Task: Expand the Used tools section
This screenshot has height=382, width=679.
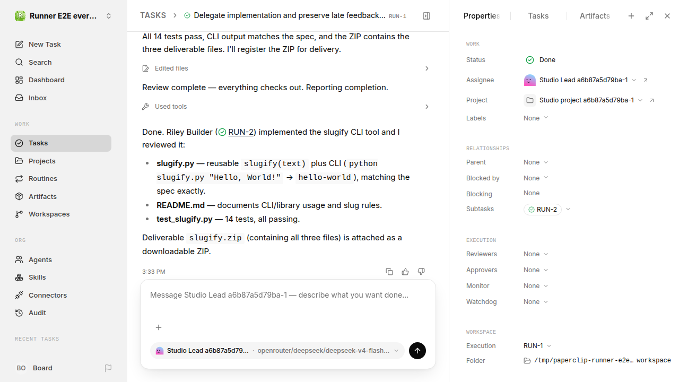Action: click(286, 107)
